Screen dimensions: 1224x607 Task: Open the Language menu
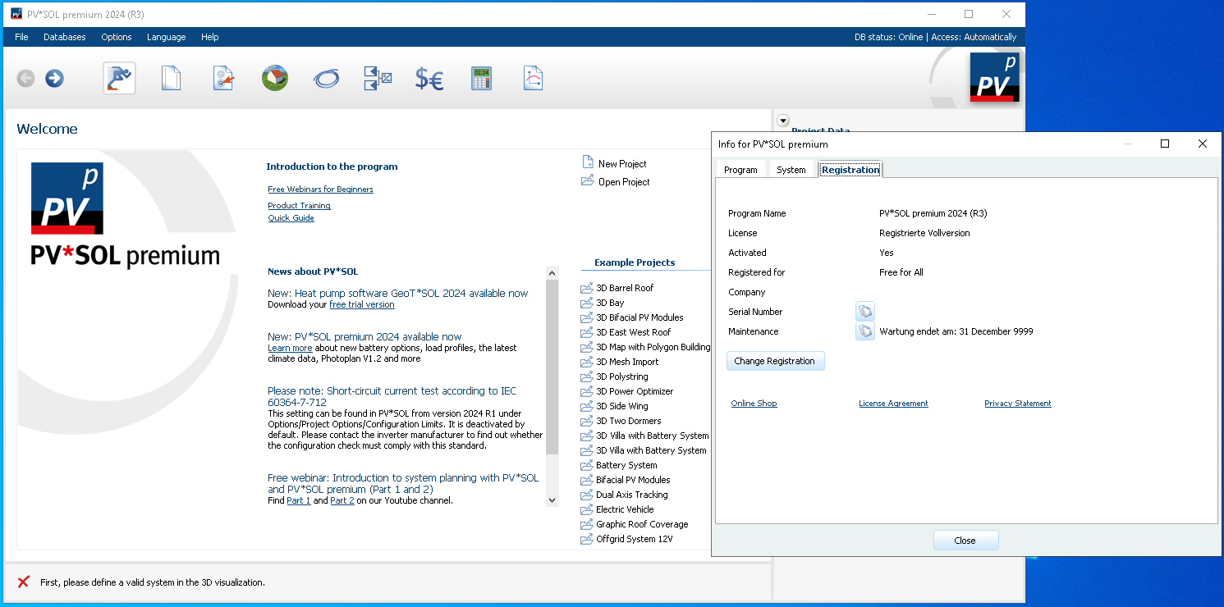pos(167,37)
